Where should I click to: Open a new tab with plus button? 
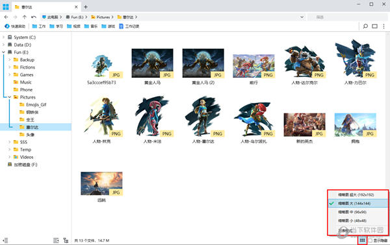click(86, 7)
